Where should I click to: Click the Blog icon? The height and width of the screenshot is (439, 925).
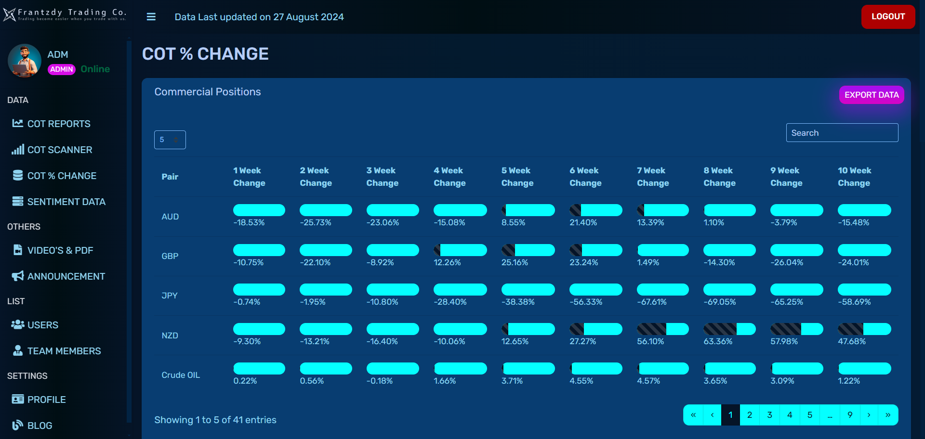tap(18, 425)
